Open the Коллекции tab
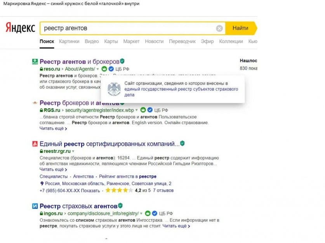The height and width of the screenshot is (243, 325). coord(231,41)
